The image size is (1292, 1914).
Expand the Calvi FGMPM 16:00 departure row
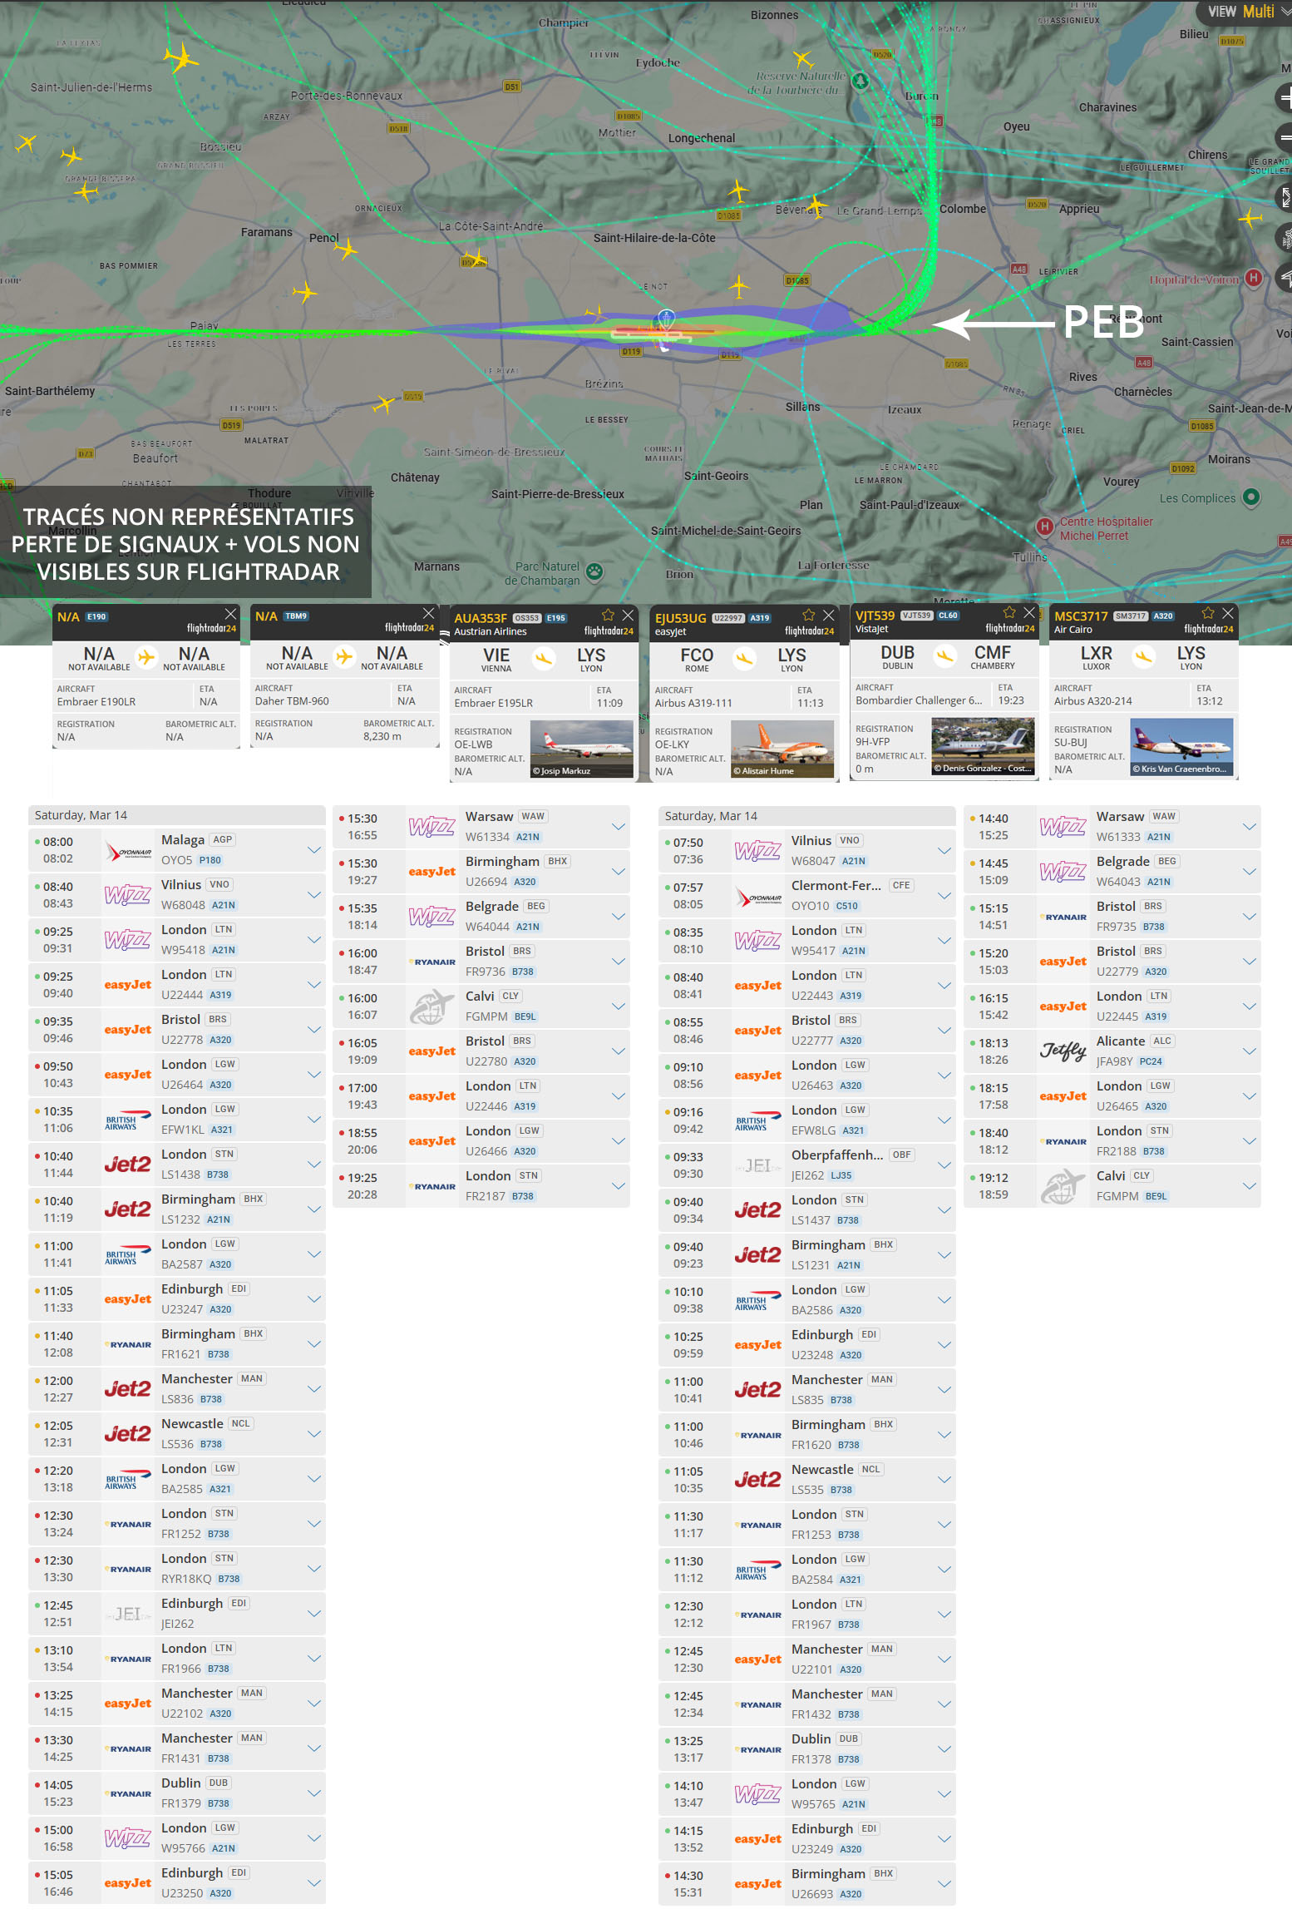pos(618,1006)
